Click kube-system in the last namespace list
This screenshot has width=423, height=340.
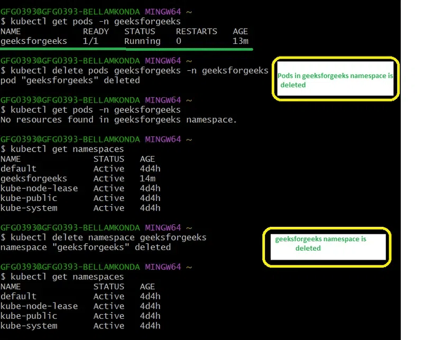(29, 326)
